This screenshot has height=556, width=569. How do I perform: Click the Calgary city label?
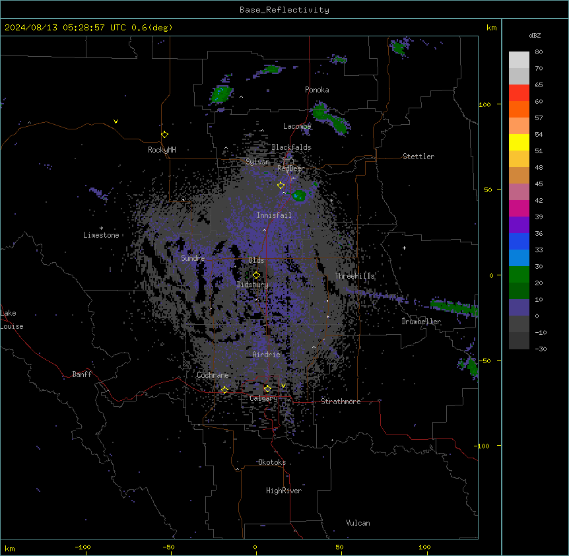(263, 398)
